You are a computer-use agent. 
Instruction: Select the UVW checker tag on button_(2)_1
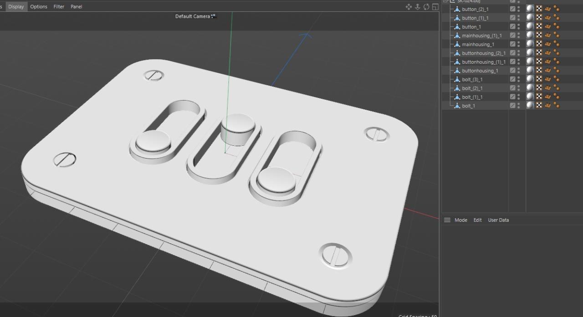click(x=539, y=9)
